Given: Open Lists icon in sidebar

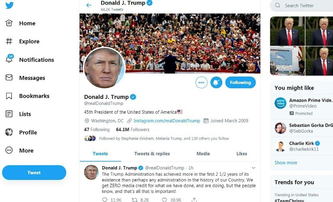Looking at the screenshot, I should point(9,114).
